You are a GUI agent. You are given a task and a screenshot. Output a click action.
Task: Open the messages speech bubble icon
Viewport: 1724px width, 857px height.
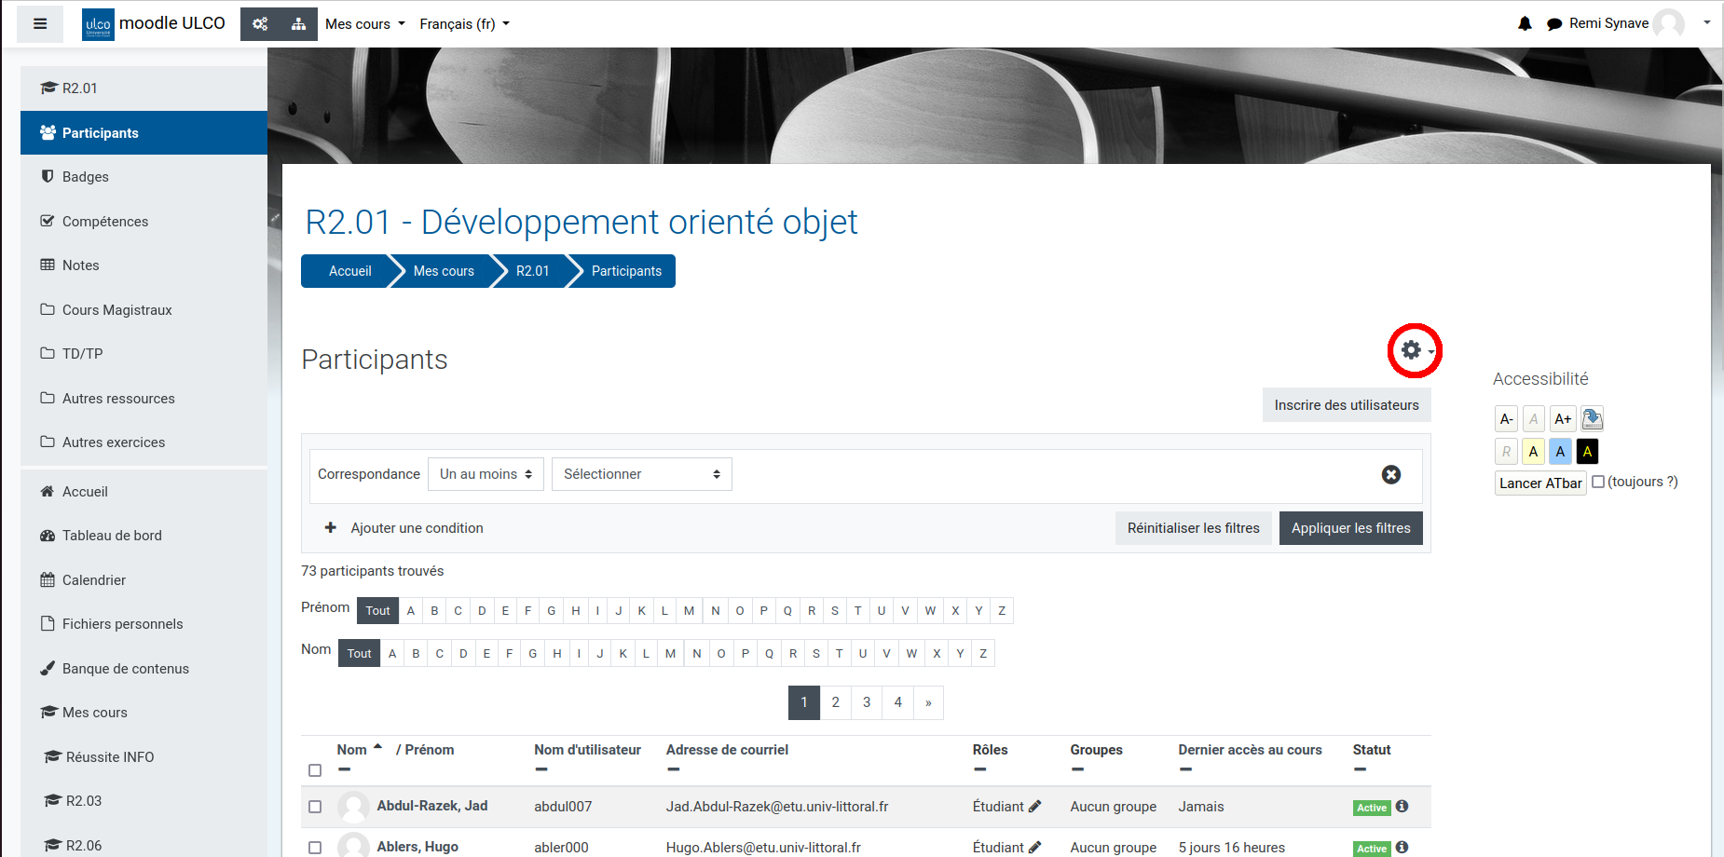[1553, 24]
